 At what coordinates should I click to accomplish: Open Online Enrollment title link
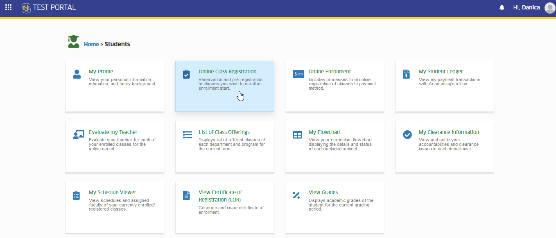coord(330,72)
